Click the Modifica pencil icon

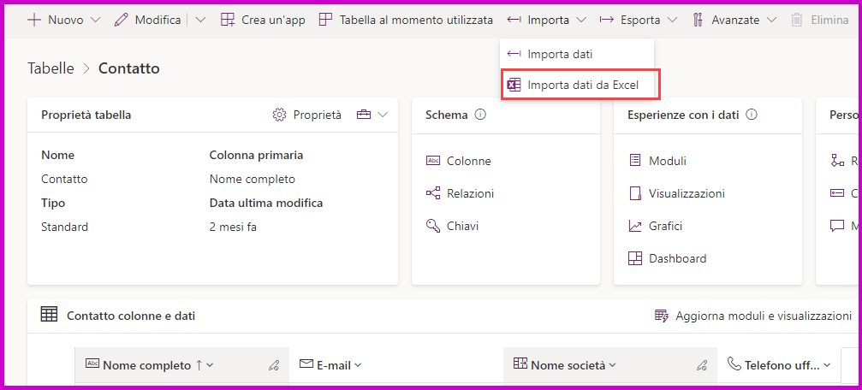tap(121, 21)
